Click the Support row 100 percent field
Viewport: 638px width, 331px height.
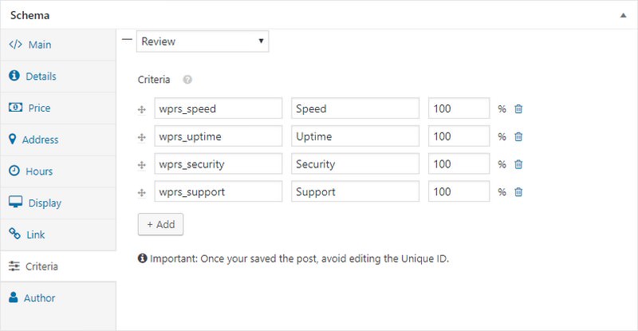tap(459, 191)
